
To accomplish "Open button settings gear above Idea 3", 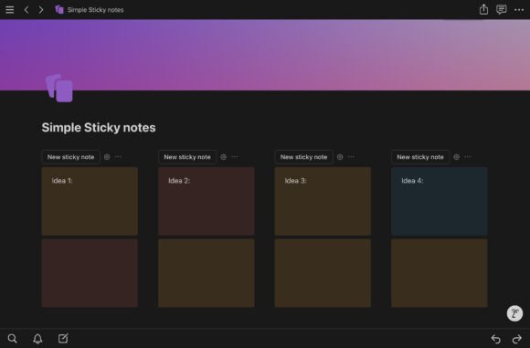I will (340, 157).
